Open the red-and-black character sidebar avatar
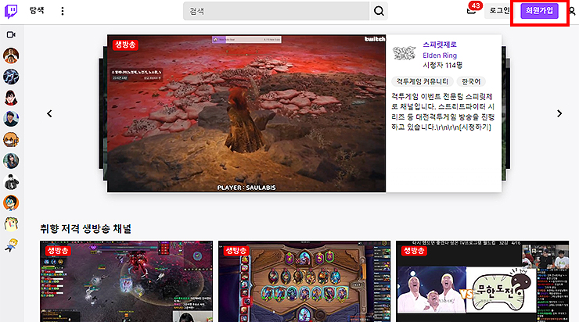This screenshot has width=579, height=322. click(11, 98)
